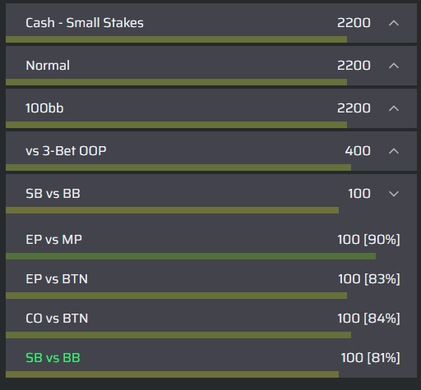Select the Cash - Small Stakes label
The height and width of the screenshot is (390, 421).
(x=85, y=23)
